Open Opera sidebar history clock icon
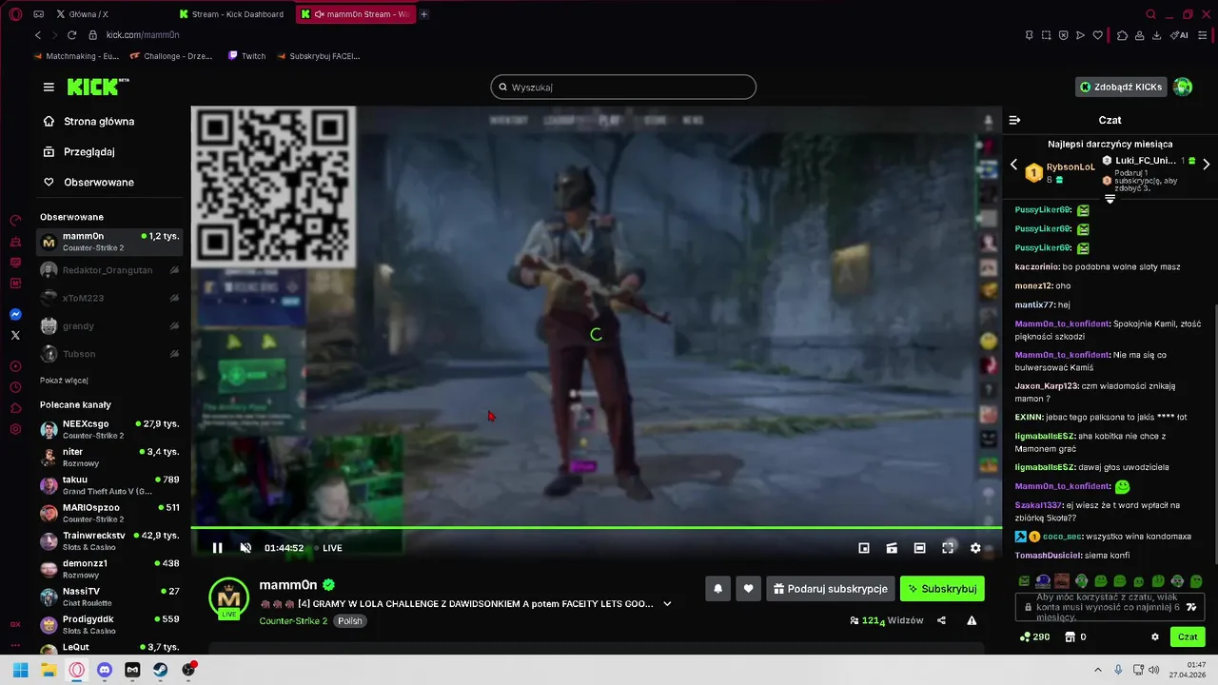Image resolution: width=1218 pixels, height=685 pixels. (15, 387)
